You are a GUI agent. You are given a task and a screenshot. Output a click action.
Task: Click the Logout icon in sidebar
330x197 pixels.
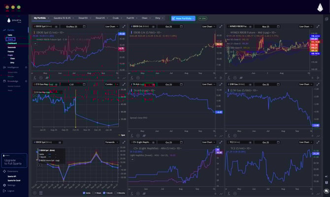4,191
